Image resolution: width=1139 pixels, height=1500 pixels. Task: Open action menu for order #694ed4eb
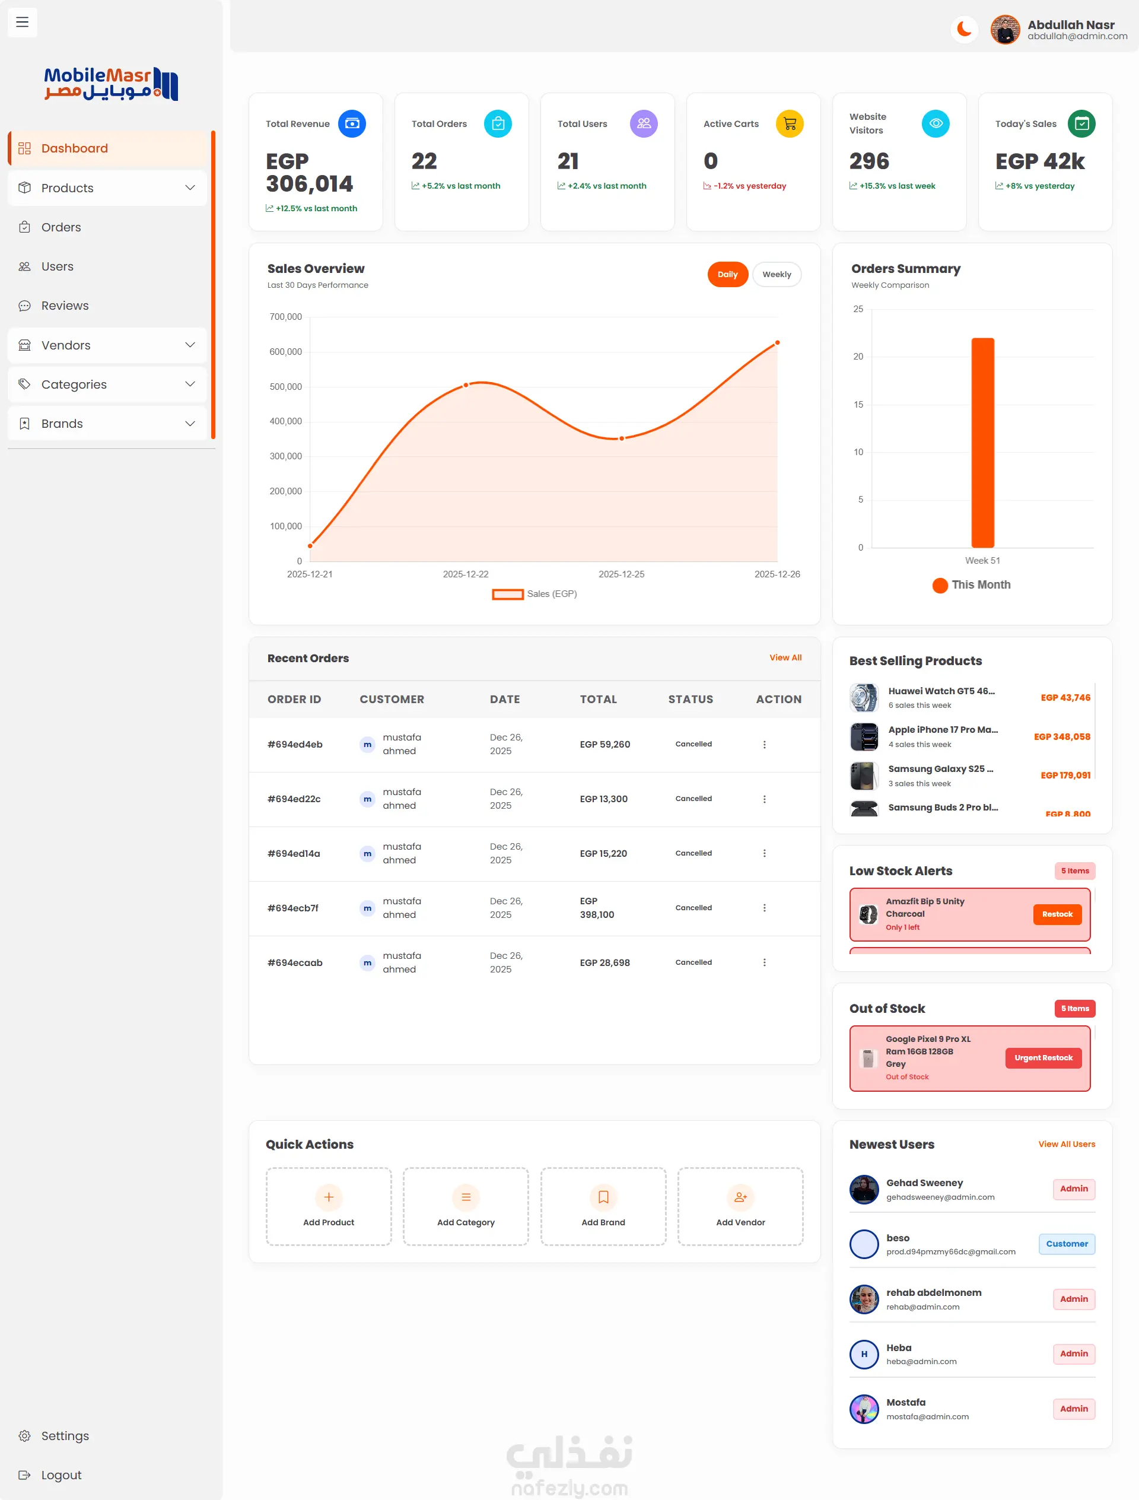[764, 744]
